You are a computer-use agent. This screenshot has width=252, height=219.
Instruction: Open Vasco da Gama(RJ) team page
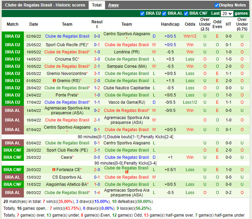[x=127, y=102]
